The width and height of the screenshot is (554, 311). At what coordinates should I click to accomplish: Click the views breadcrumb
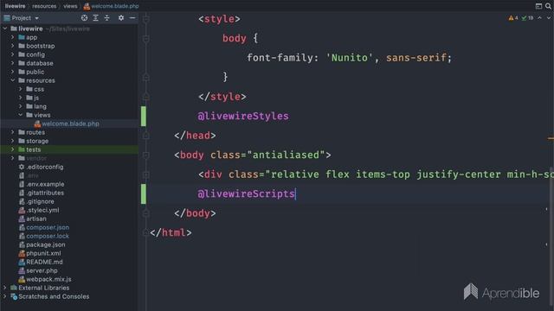(x=70, y=6)
